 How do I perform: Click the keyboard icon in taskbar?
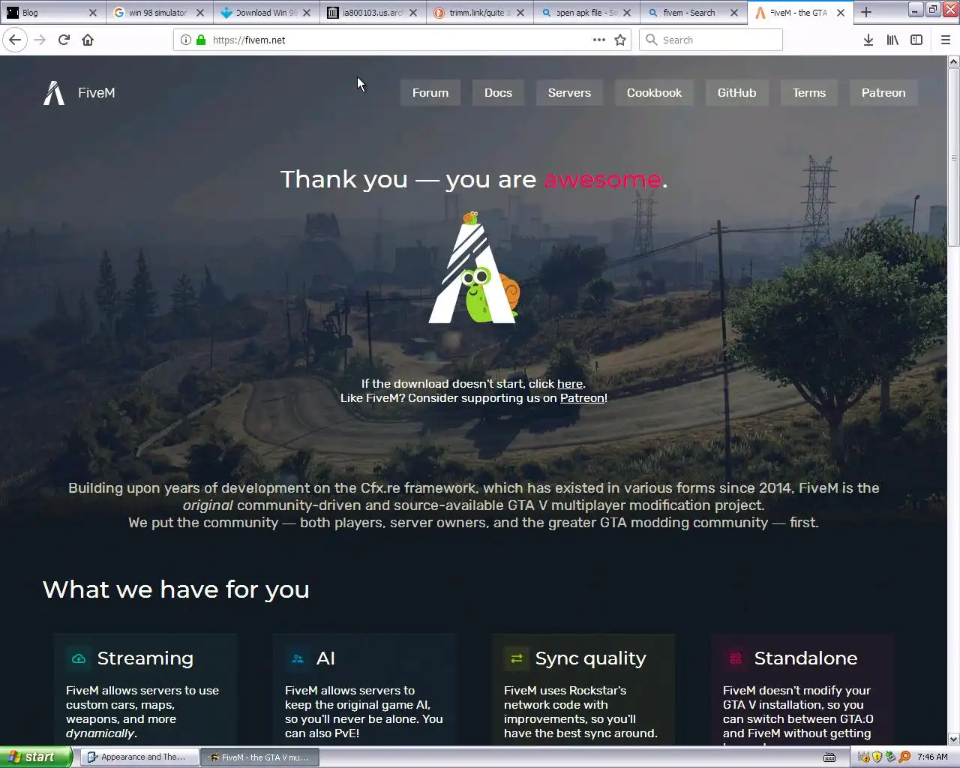tap(829, 757)
